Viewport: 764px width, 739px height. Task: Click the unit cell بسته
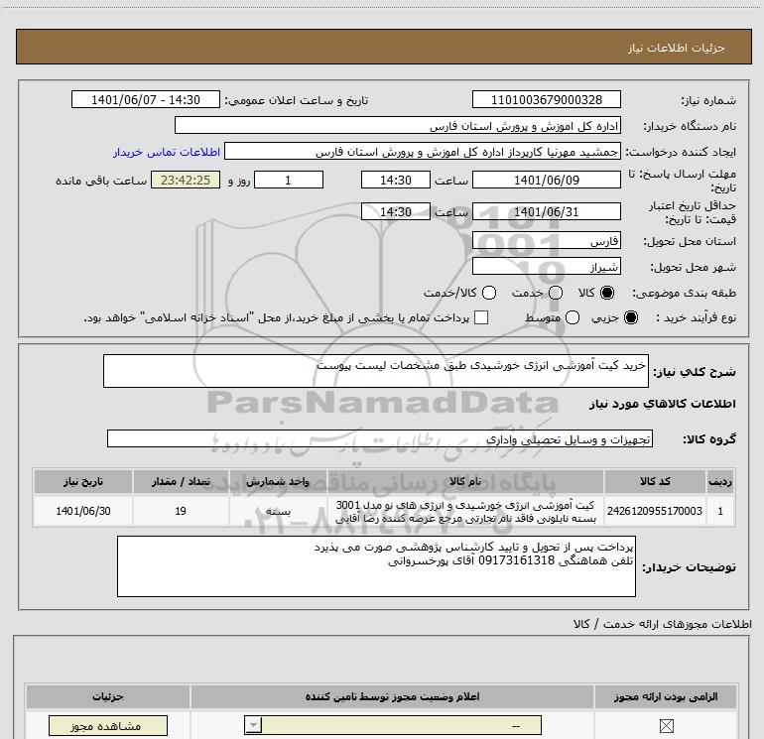278,511
